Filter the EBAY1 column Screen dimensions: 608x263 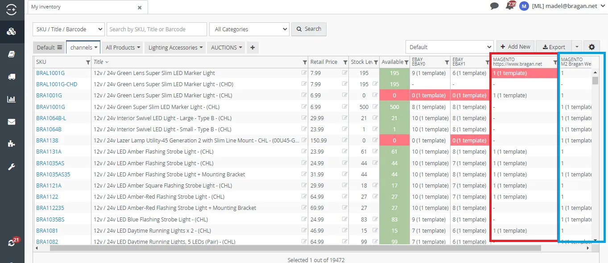coord(487,62)
